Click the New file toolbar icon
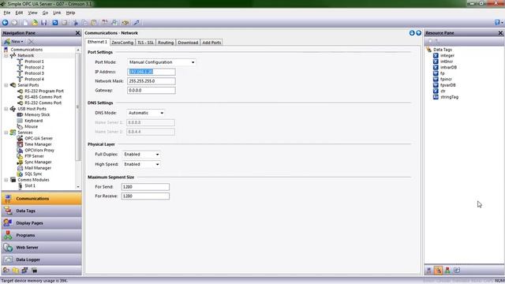This screenshot has height=284, width=505. (25, 23)
